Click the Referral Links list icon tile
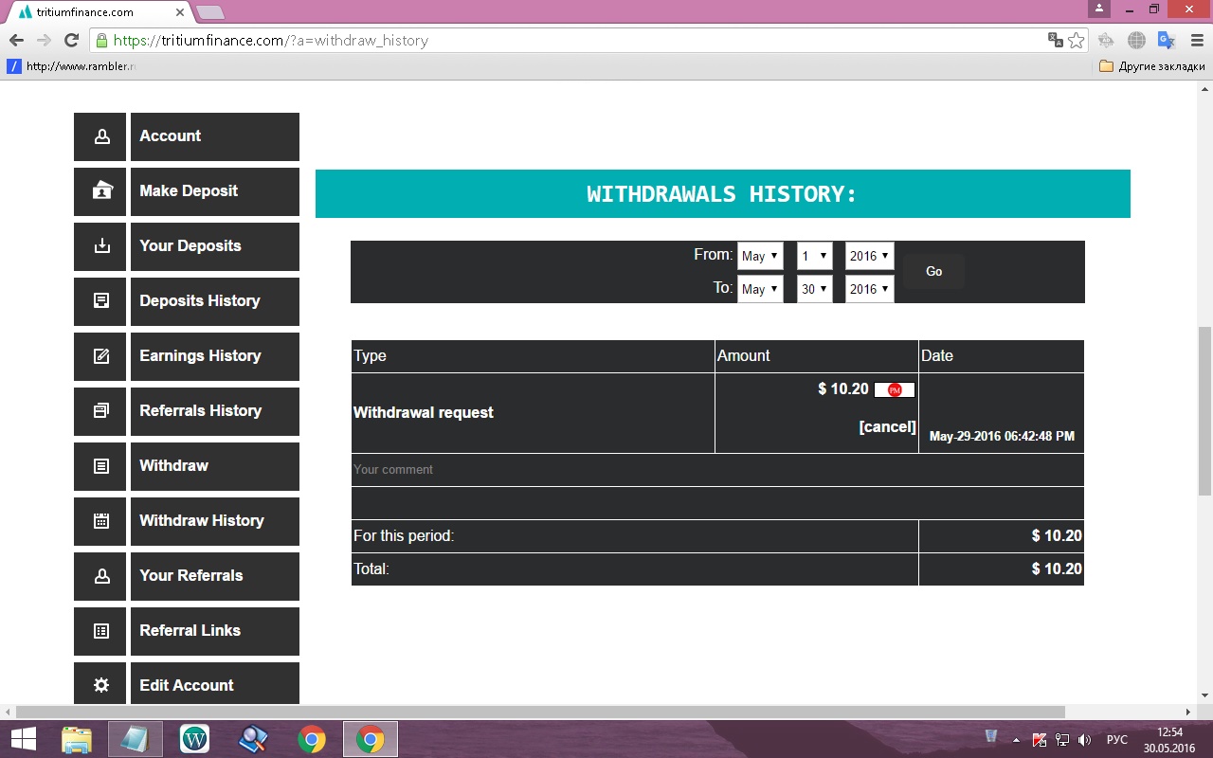The width and height of the screenshot is (1213, 758). tap(100, 631)
